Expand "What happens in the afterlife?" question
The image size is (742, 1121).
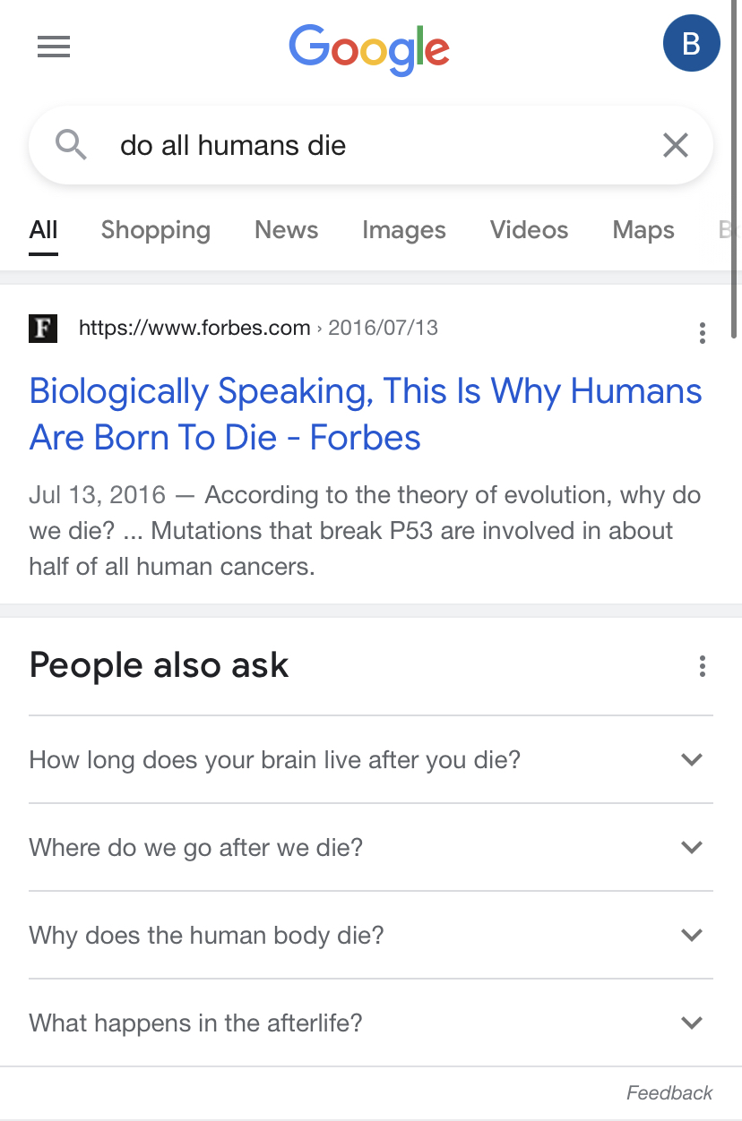[x=371, y=1023]
